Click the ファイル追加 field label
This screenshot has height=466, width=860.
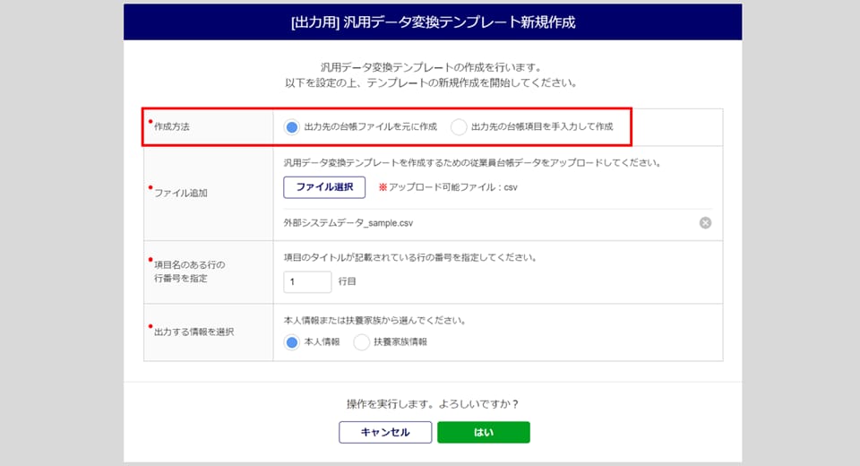click(x=180, y=193)
